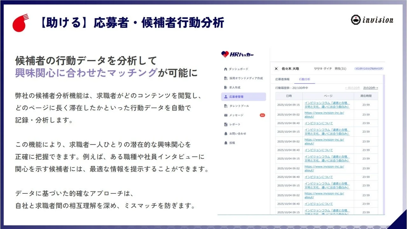Select the 採用オウンドメディア作成 sidebar icon
Screen dimensions: 407x229
click(x=225, y=78)
